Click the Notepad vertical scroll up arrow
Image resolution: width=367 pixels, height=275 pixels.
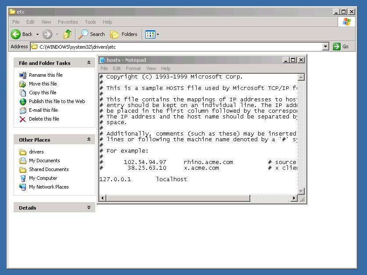(301, 77)
